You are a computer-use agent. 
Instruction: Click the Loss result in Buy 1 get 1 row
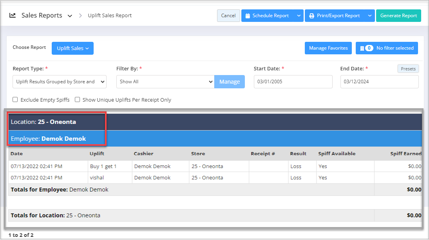(296, 166)
